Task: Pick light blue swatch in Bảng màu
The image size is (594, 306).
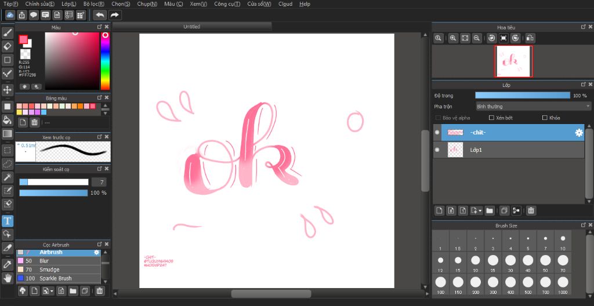Action: click(x=44, y=112)
